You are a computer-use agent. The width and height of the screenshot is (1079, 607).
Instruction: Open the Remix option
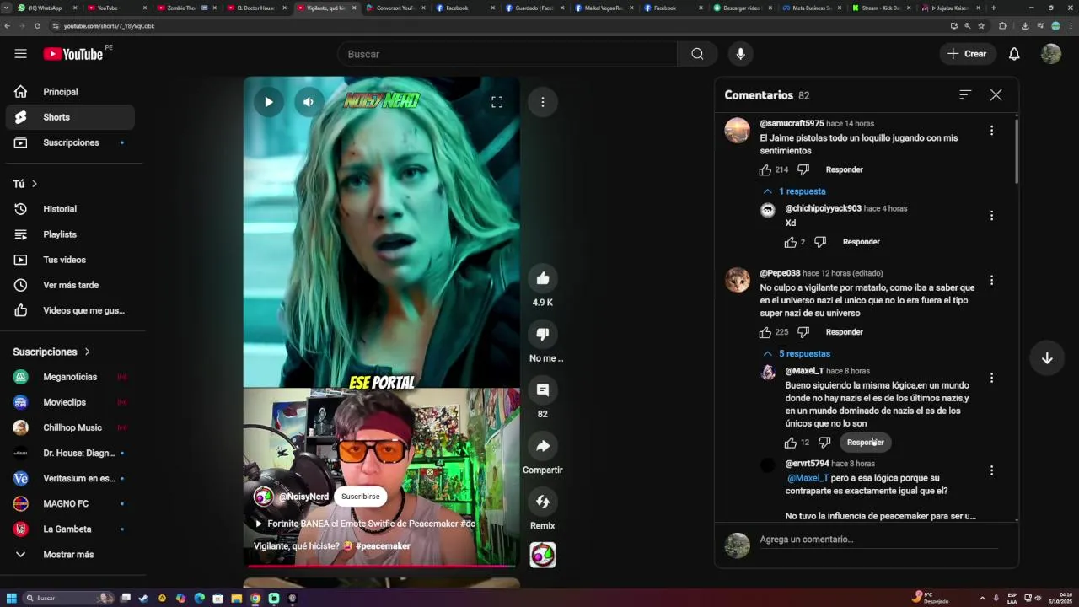[542, 502]
